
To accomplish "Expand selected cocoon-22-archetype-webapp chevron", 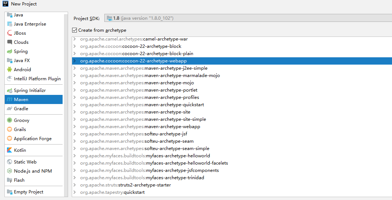I will click(x=75, y=61).
